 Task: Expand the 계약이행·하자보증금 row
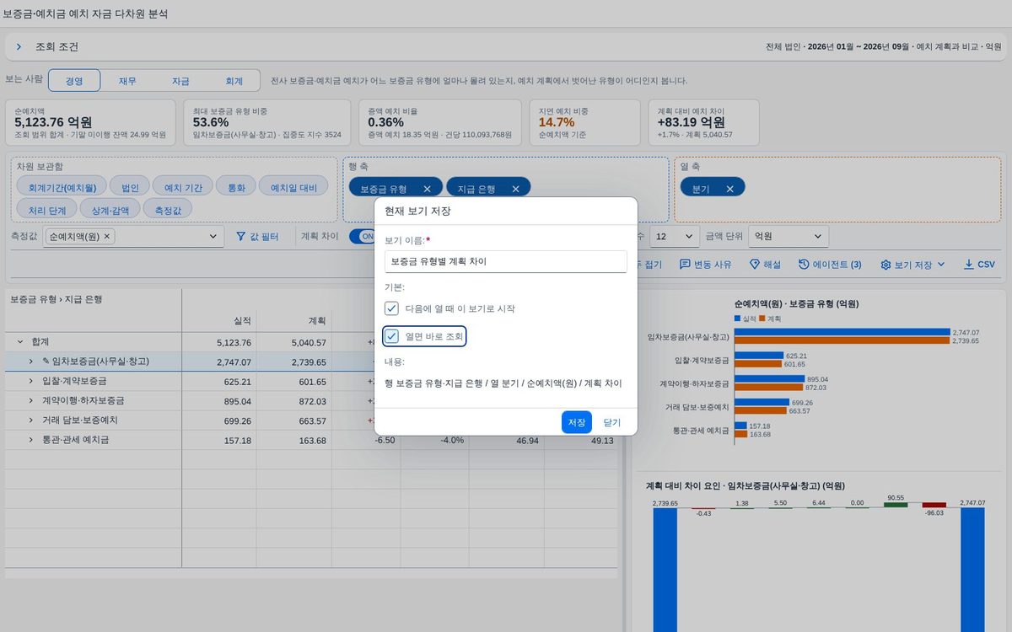[x=30, y=400]
